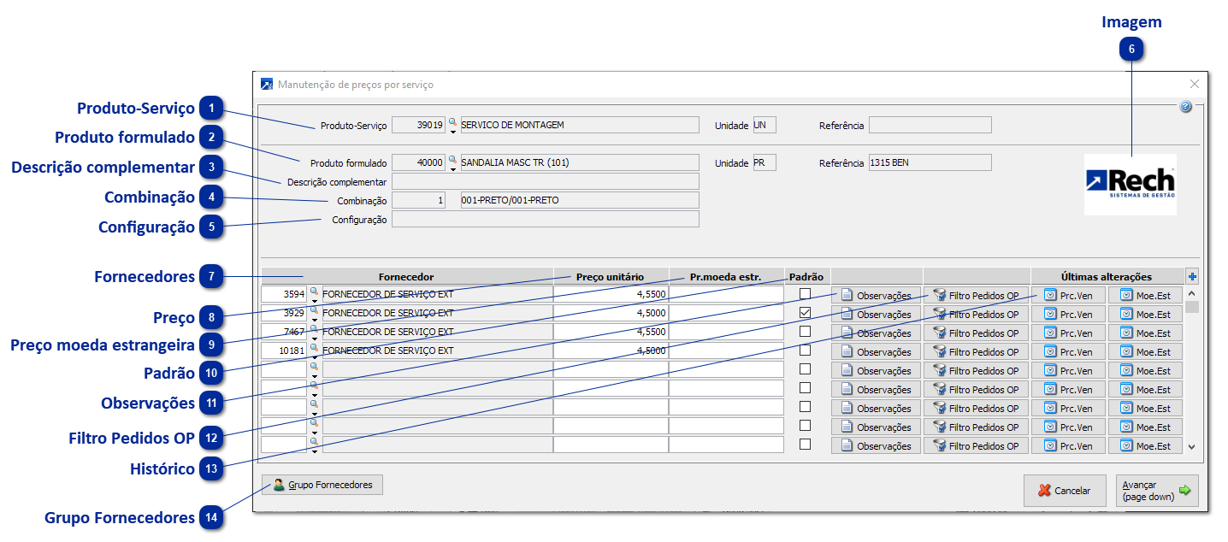Click the Cancelar button
The width and height of the screenshot is (1228, 542).
(1064, 491)
